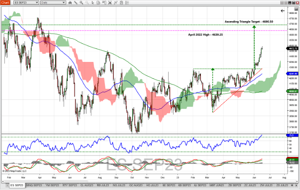Click the blue moving average price marker

pos(292,73)
